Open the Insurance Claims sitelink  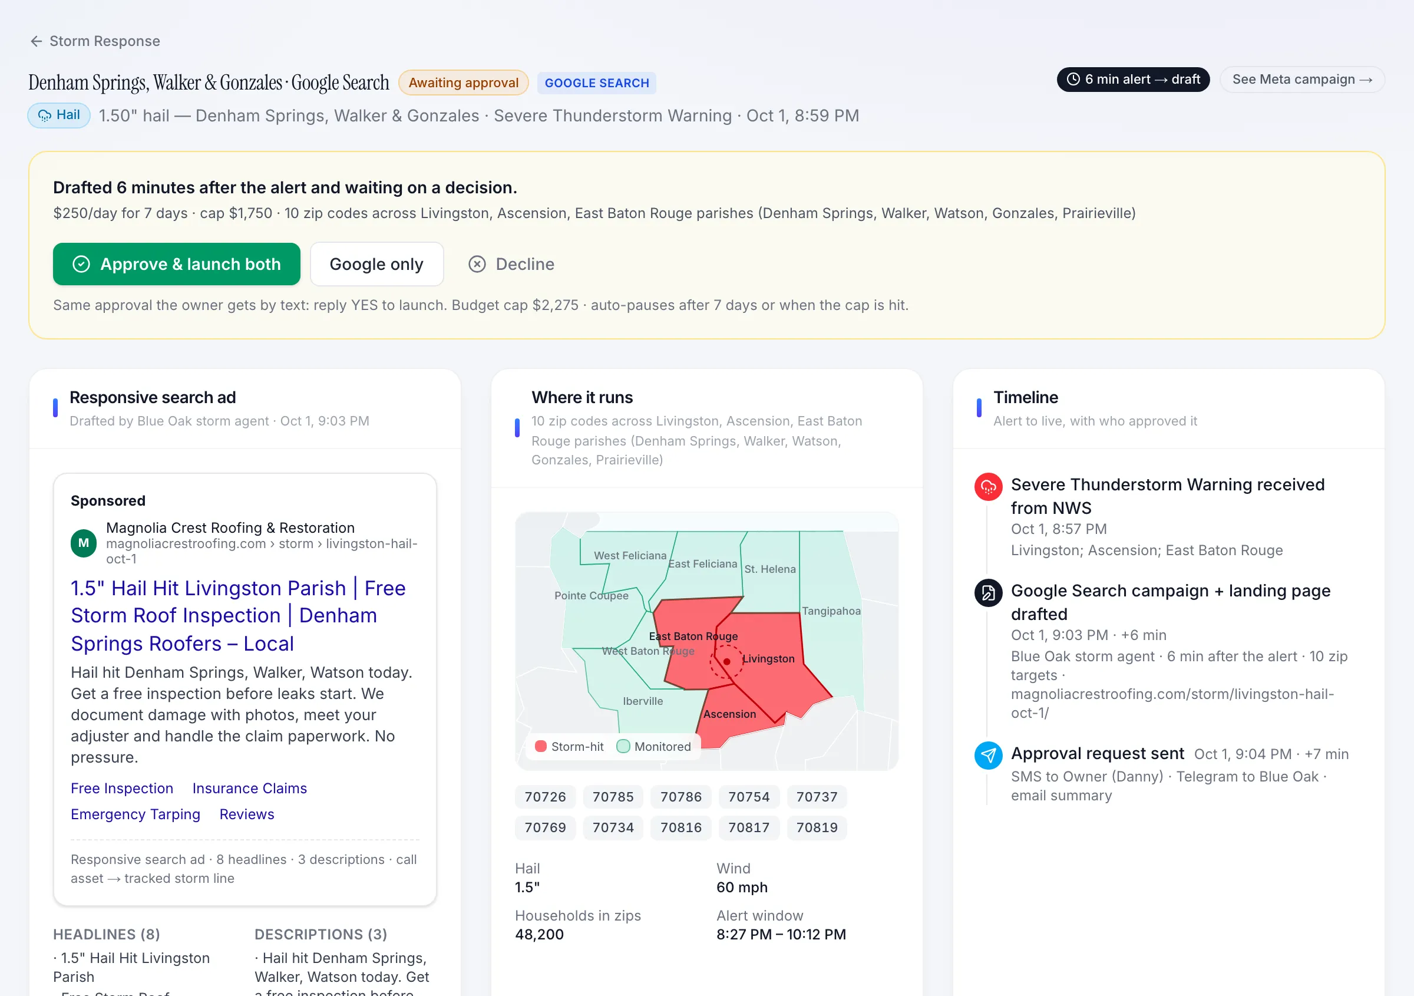pyautogui.click(x=249, y=789)
